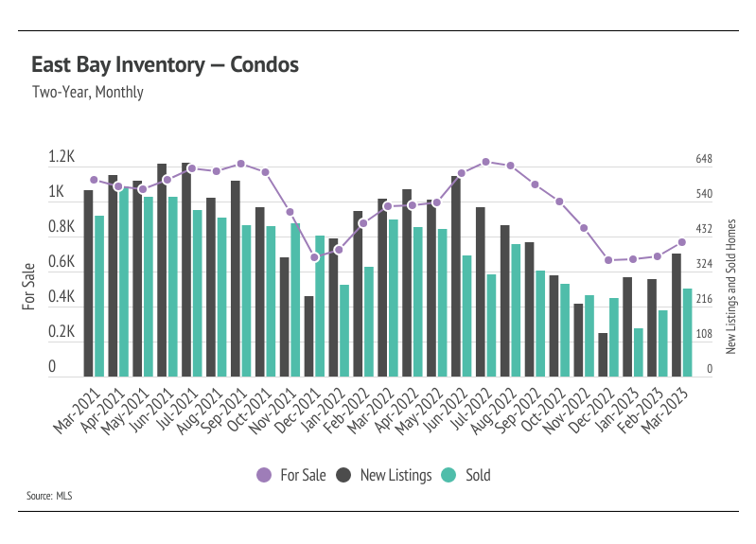Click the Source: MLS footnote
The image size is (756, 544).
49,496
